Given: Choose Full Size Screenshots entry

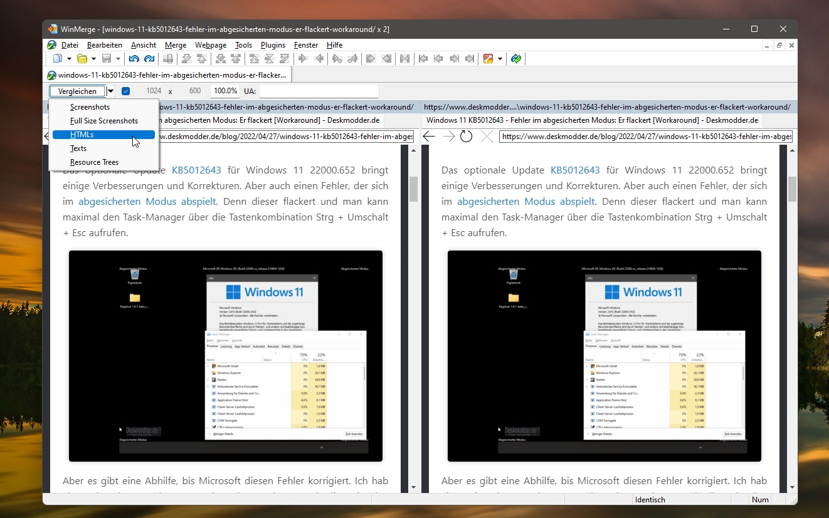Looking at the screenshot, I should [x=103, y=121].
